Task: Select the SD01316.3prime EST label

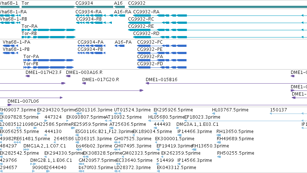Action: coord(94,110)
